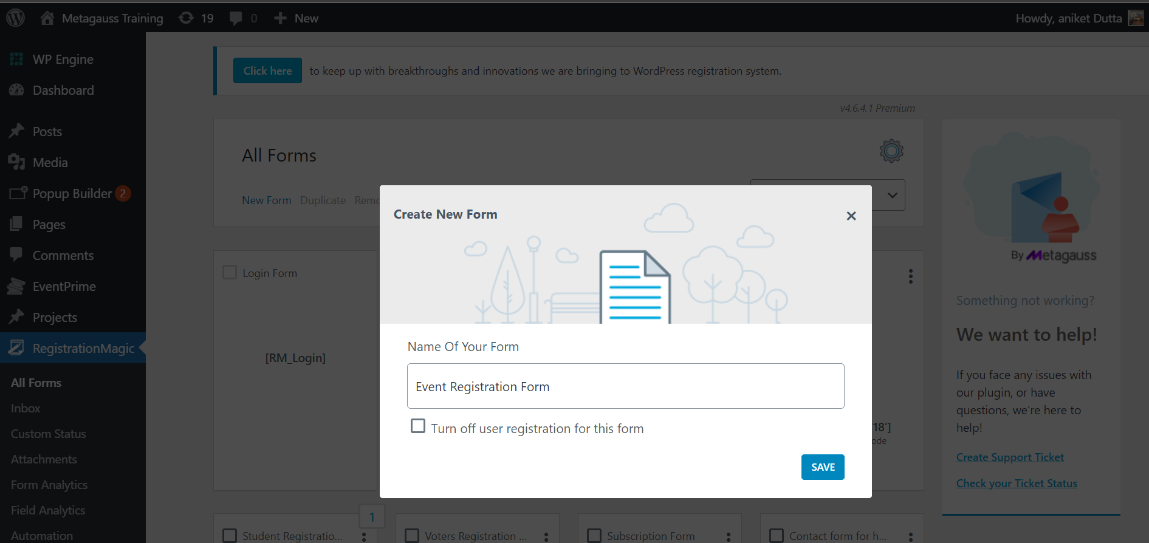Click the All Forms settings gear icon
This screenshot has width=1149, height=543.
coord(891,151)
